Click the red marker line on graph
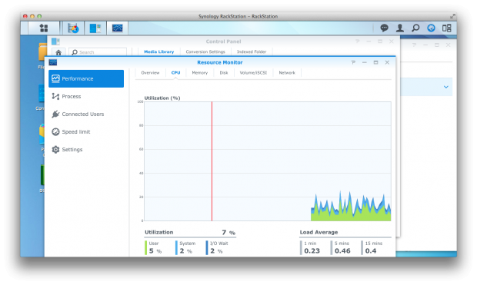Viewport: 477px width, 285px height. (212, 161)
